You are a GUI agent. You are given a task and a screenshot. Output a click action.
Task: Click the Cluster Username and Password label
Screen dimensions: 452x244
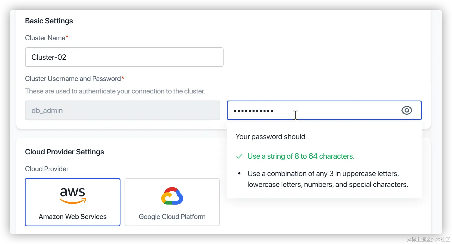[x=73, y=79]
